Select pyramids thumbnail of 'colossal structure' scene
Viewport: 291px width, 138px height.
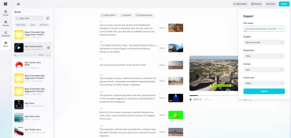pos(176,81)
